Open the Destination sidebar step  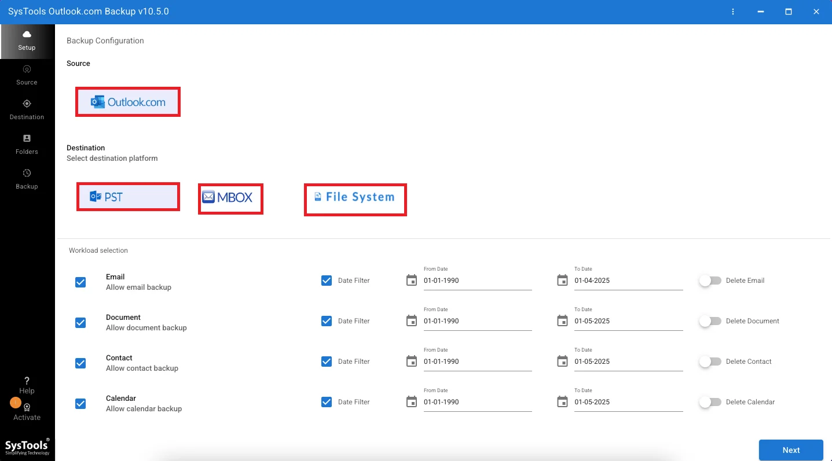click(27, 110)
